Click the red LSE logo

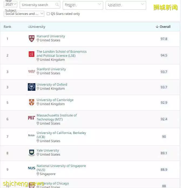tap(32, 54)
